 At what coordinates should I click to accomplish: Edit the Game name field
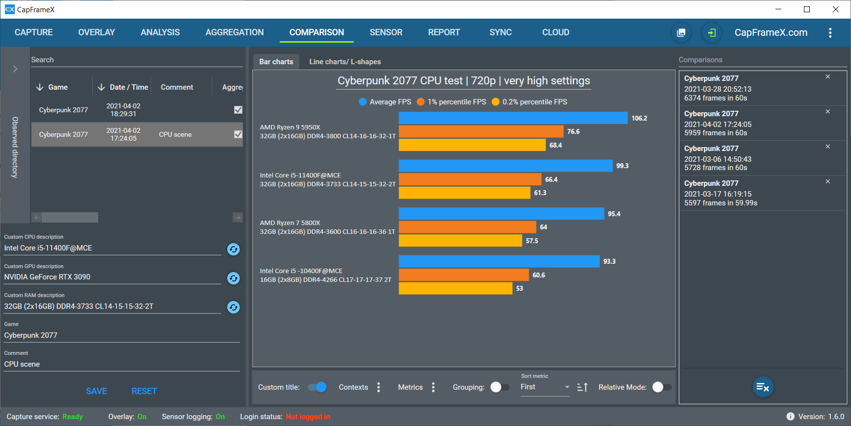122,335
